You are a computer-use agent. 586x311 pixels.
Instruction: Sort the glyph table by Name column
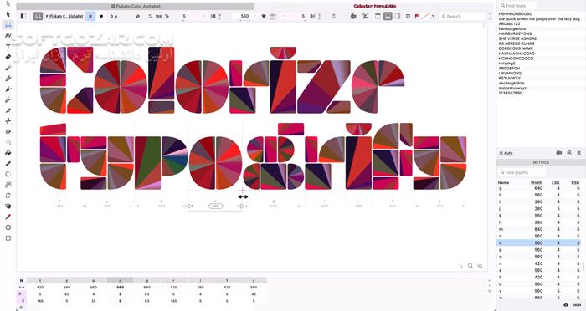tap(503, 182)
